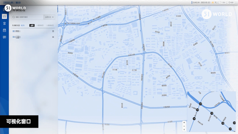Switch to the 二级测试区 tab
Viewport: 238px width, 134px height.
point(50,25)
